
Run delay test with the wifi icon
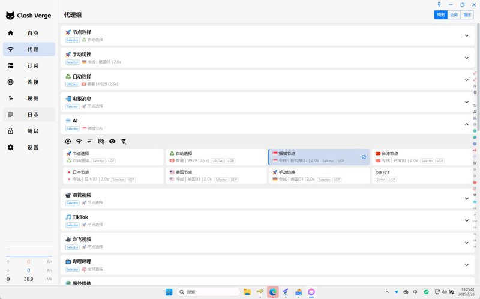79,142
